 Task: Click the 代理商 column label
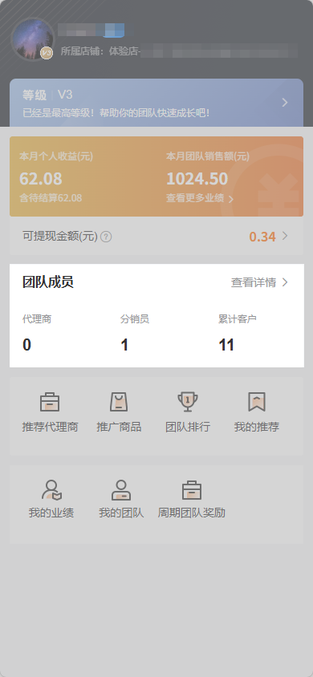37,319
